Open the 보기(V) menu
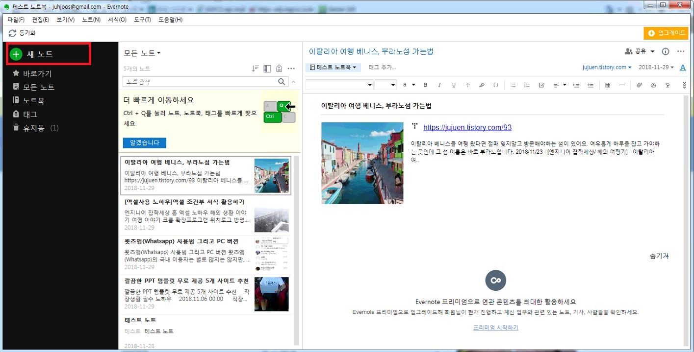 66,20
